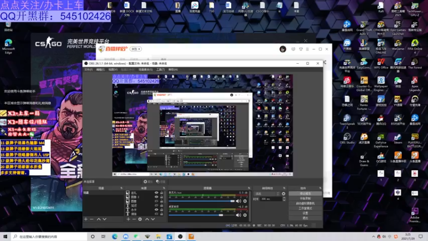The image size is (428, 241).
Task: Move scene down with arrow icon
Action: click(x=104, y=219)
